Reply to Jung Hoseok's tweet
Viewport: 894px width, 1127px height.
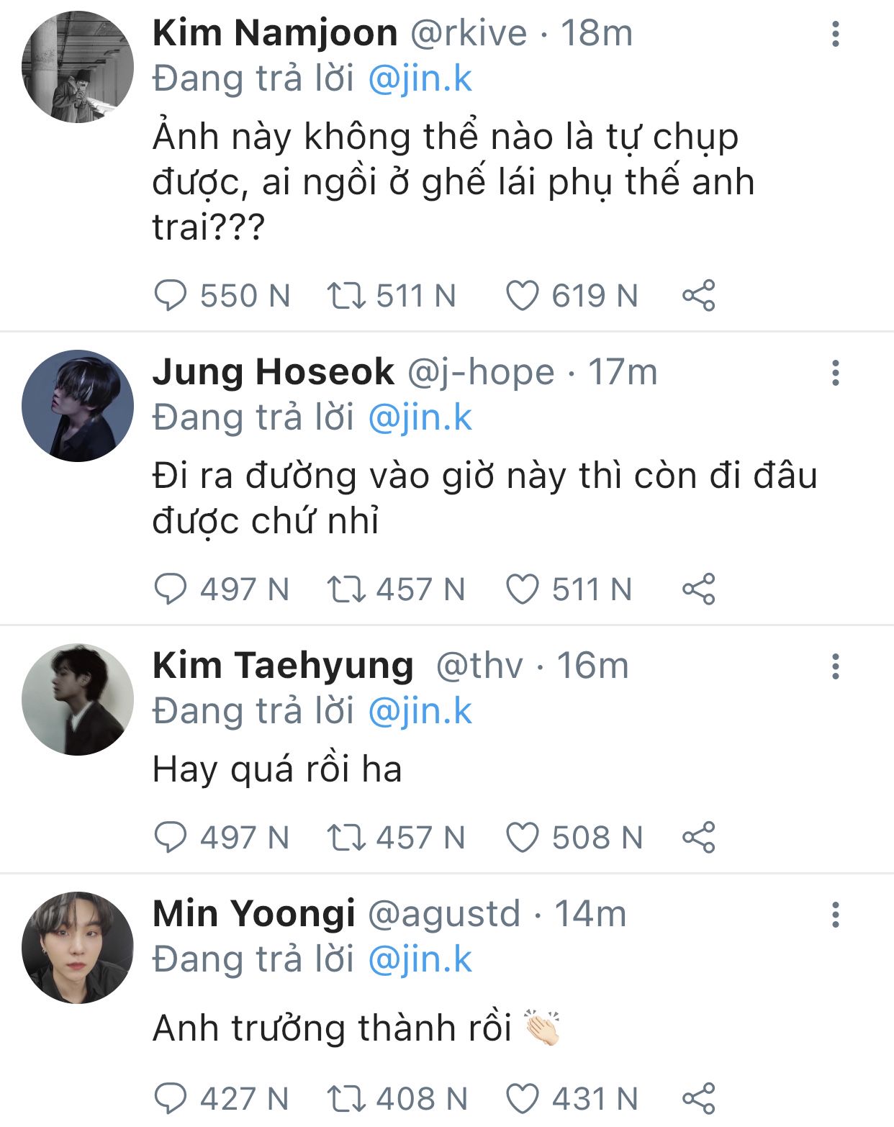(x=171, y=589)
